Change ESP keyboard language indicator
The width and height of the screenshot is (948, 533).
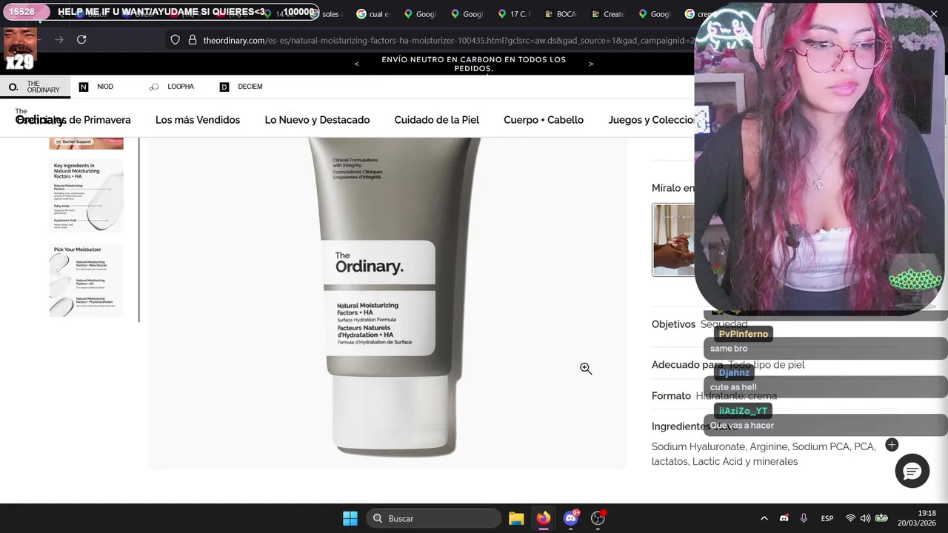[x=827, y=518]
